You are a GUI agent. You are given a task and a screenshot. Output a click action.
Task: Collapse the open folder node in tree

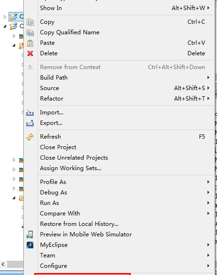tap(14, 198)
